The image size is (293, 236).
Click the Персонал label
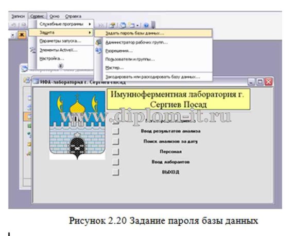point(170,151)
